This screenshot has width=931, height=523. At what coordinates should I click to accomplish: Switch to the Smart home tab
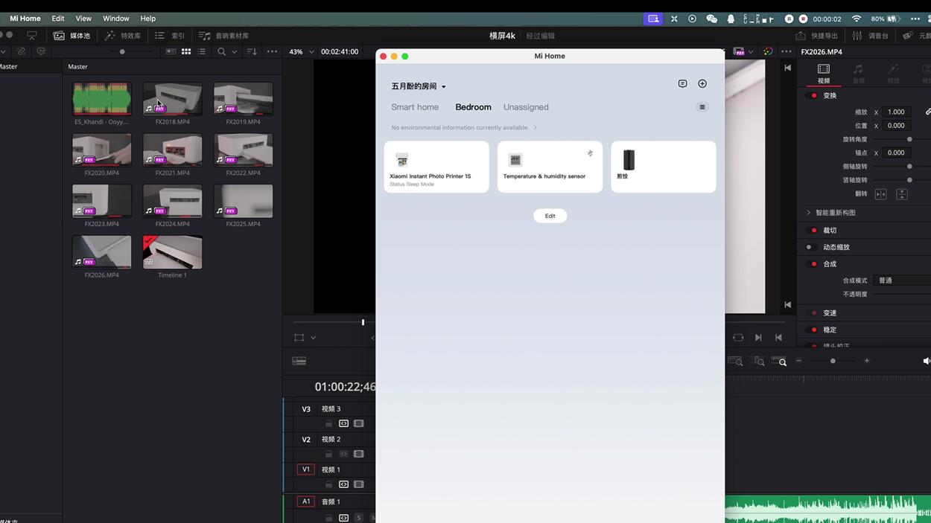415,107
